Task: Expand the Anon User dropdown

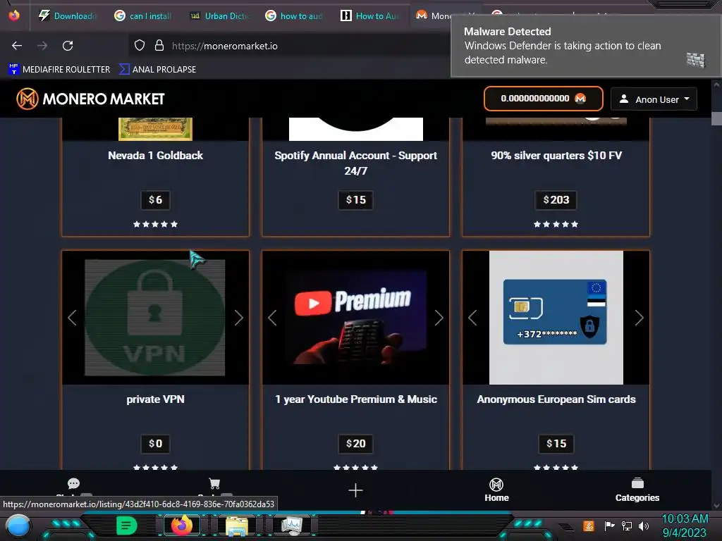Action: coord(654,99)
